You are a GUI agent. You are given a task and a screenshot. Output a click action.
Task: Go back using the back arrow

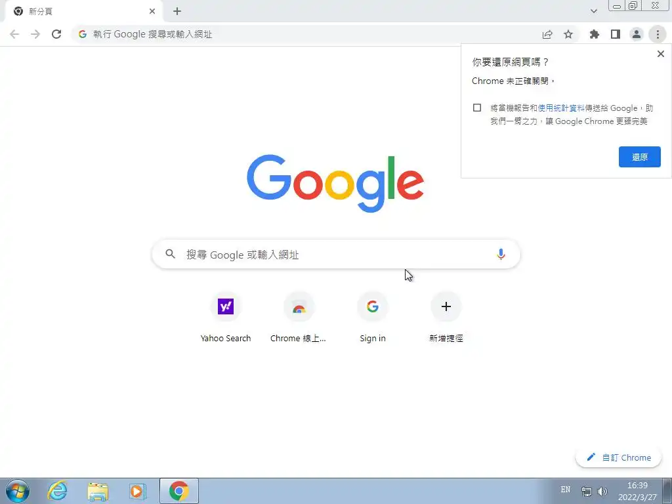coord(14,34)
